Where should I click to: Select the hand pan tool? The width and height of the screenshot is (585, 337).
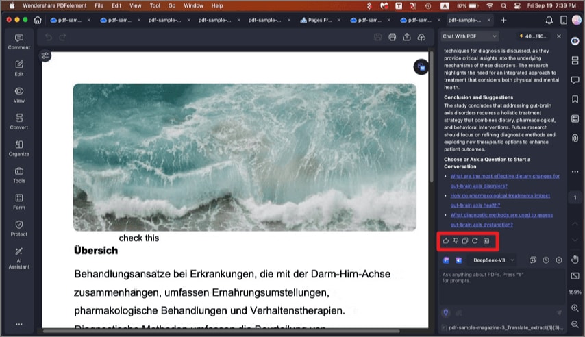tap(575, 260)
